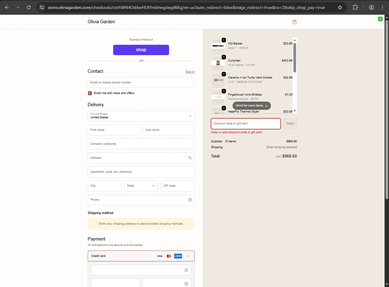Click the Apply discount button
This screenshot has width=389, height=287.
290,124
